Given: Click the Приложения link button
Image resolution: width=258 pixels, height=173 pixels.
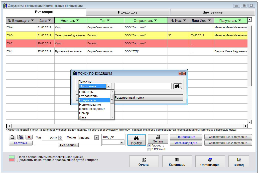Looking at the screenshot, I should 186,137.
